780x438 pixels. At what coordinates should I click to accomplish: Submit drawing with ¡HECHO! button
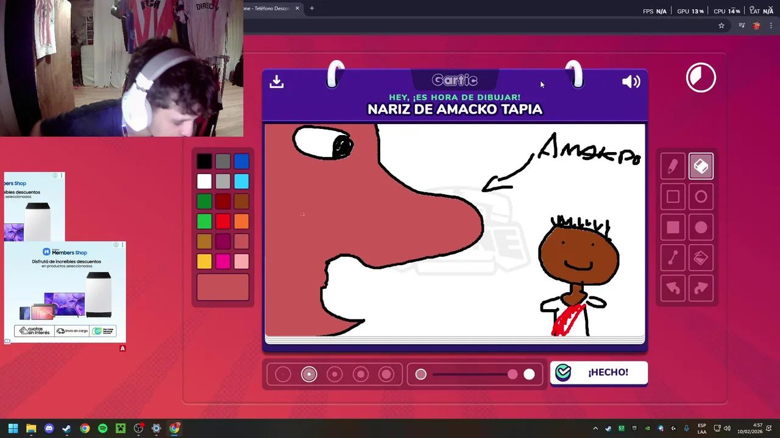(x=599, y=373)
